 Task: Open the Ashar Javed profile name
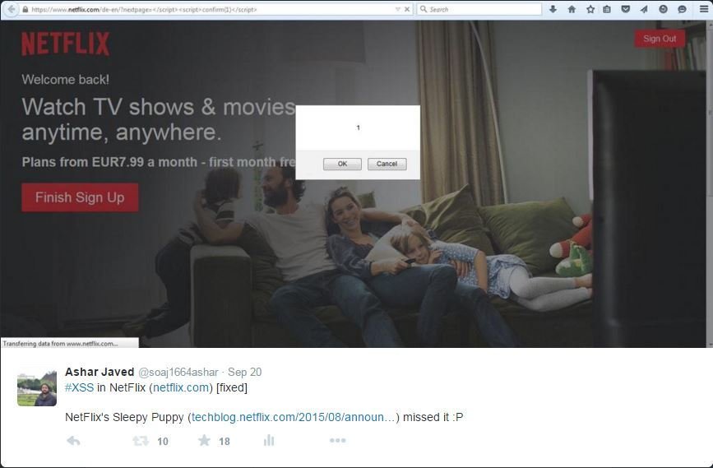pyautogui.click(x=100, y=372)
